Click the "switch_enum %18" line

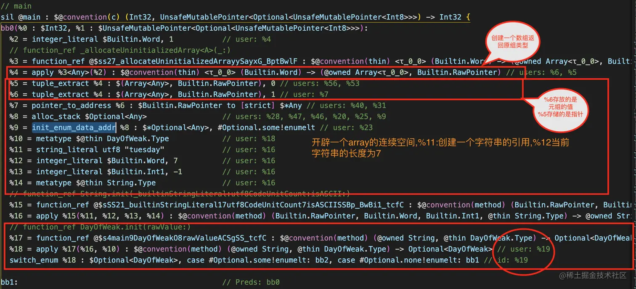click(x=269, y=260)
